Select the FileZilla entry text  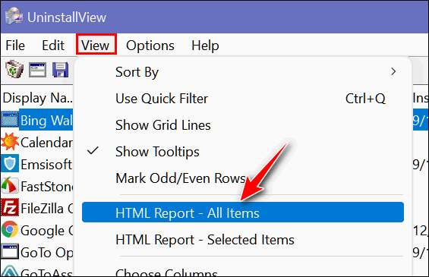point(46,209)
